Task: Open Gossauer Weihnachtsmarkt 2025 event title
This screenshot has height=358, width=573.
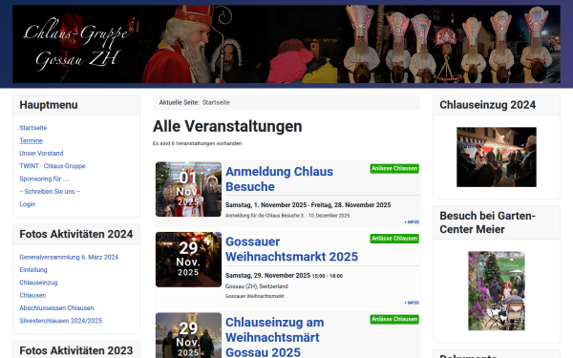Action: tap(291, 249)
